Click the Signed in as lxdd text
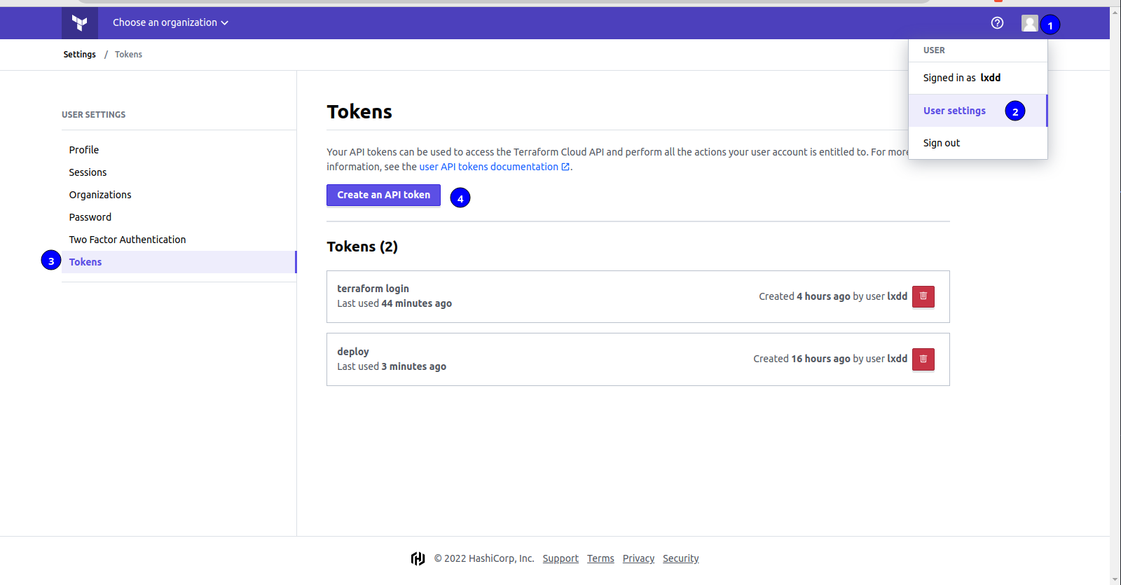Image resolution: width=1121 pixels, height=585 pixels. 962,78
